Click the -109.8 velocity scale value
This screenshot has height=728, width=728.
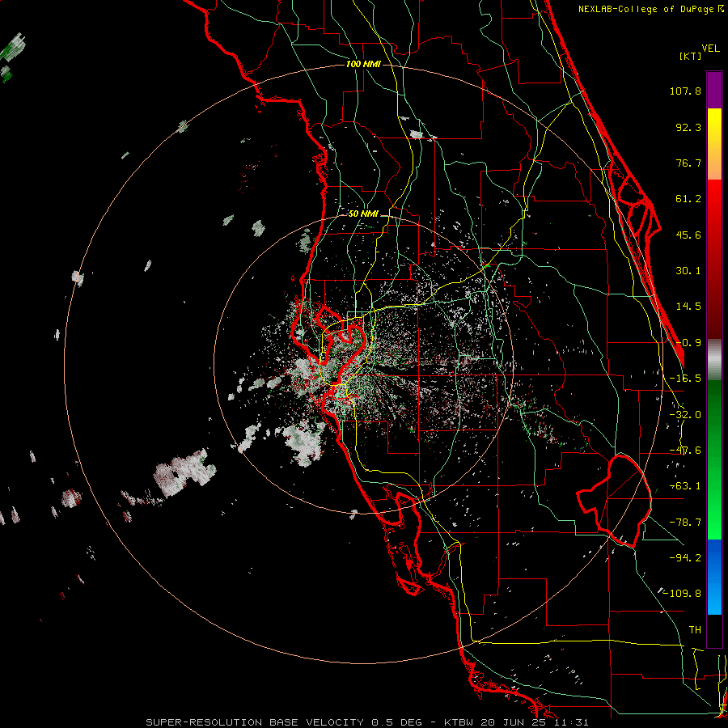click(682, 594)
